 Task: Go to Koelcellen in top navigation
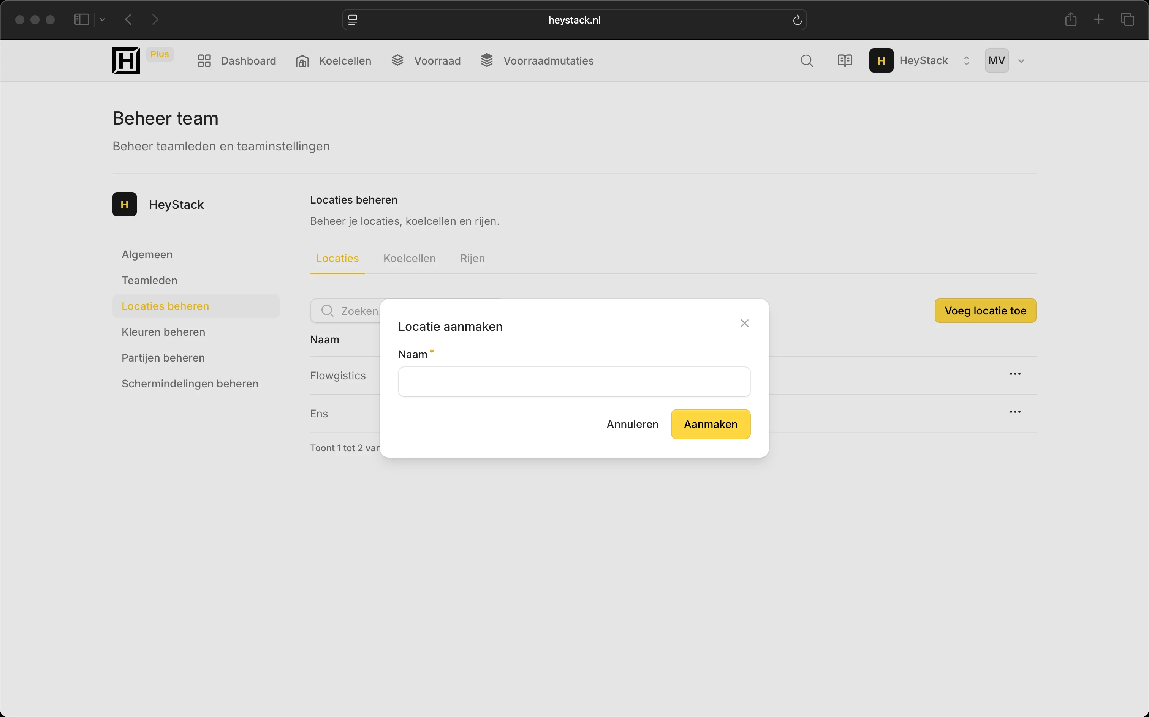tap(334, 61)
